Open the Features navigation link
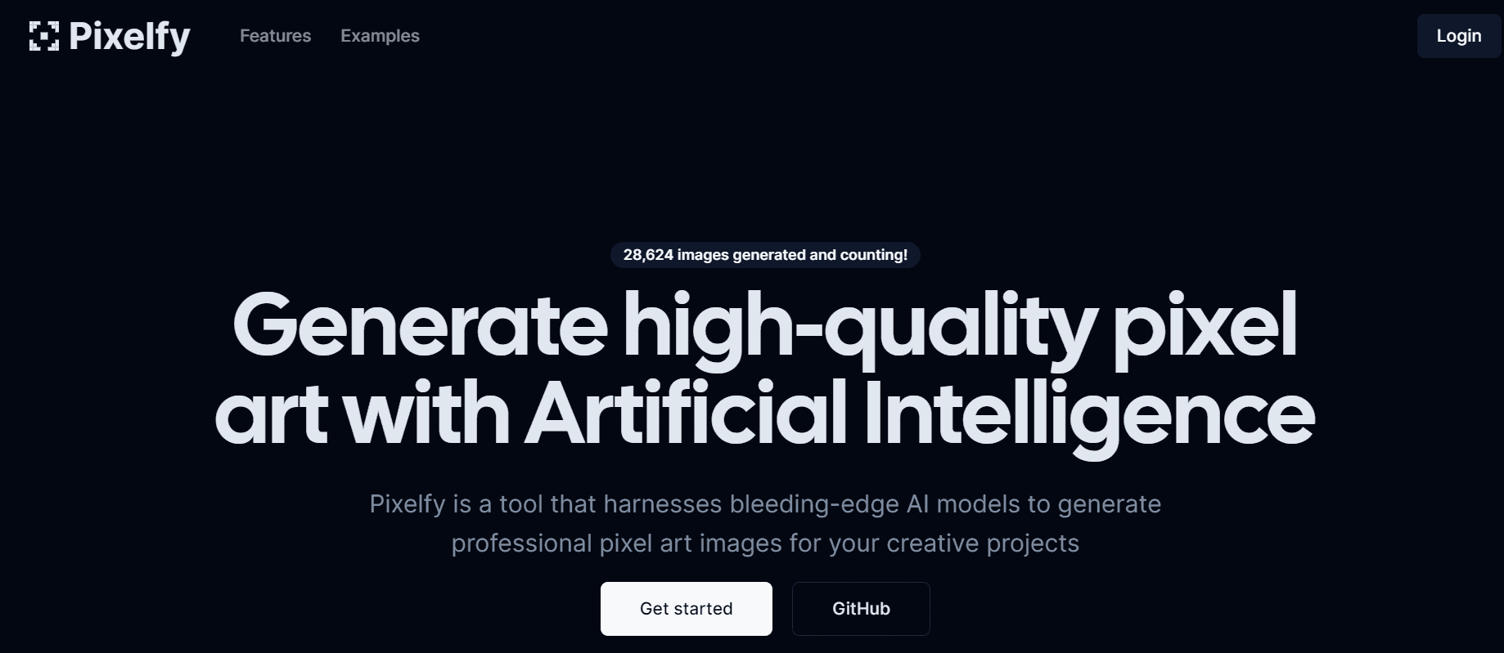Viewport: 1504px width, 653px height. tap(275, 36)
